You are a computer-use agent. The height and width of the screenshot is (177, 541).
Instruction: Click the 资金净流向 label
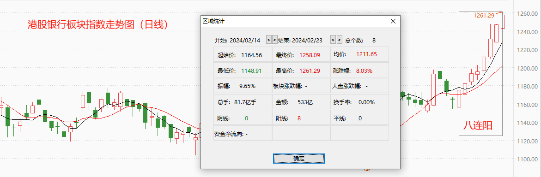(230, 134)
